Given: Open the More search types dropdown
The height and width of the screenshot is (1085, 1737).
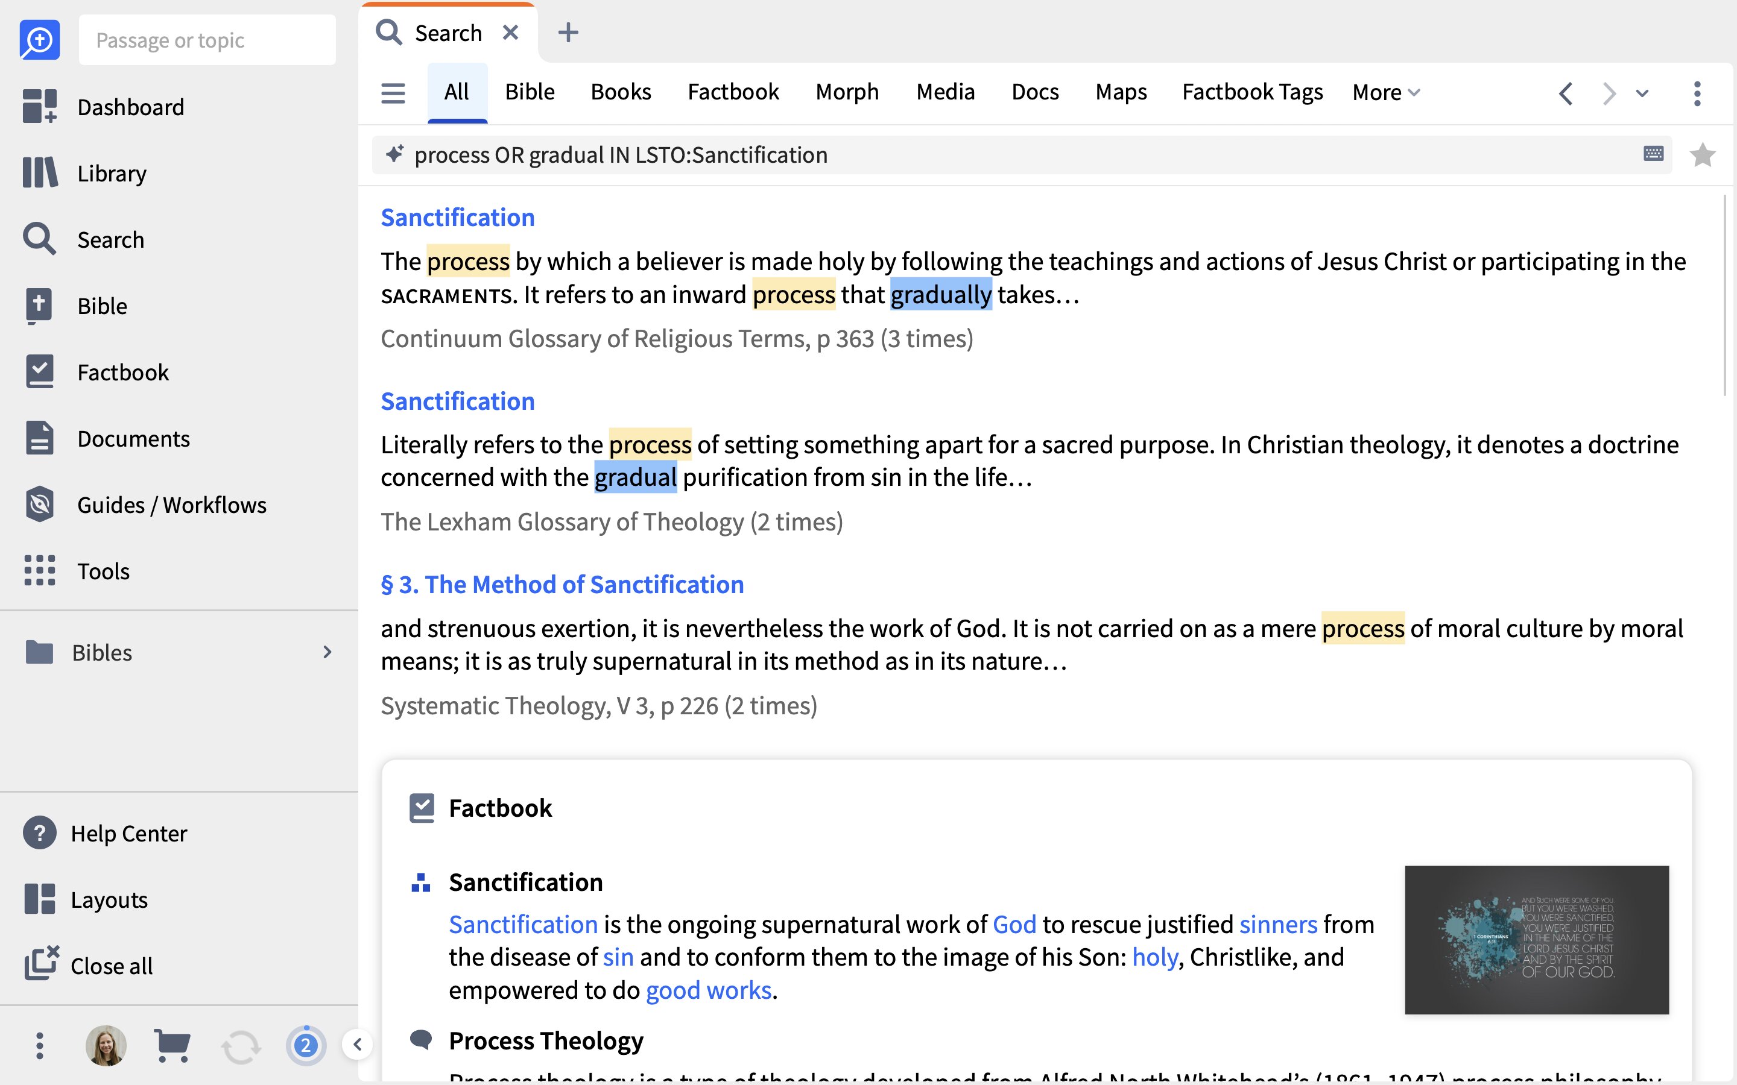Looking at the screenshot, I should tap(1386, 93).
